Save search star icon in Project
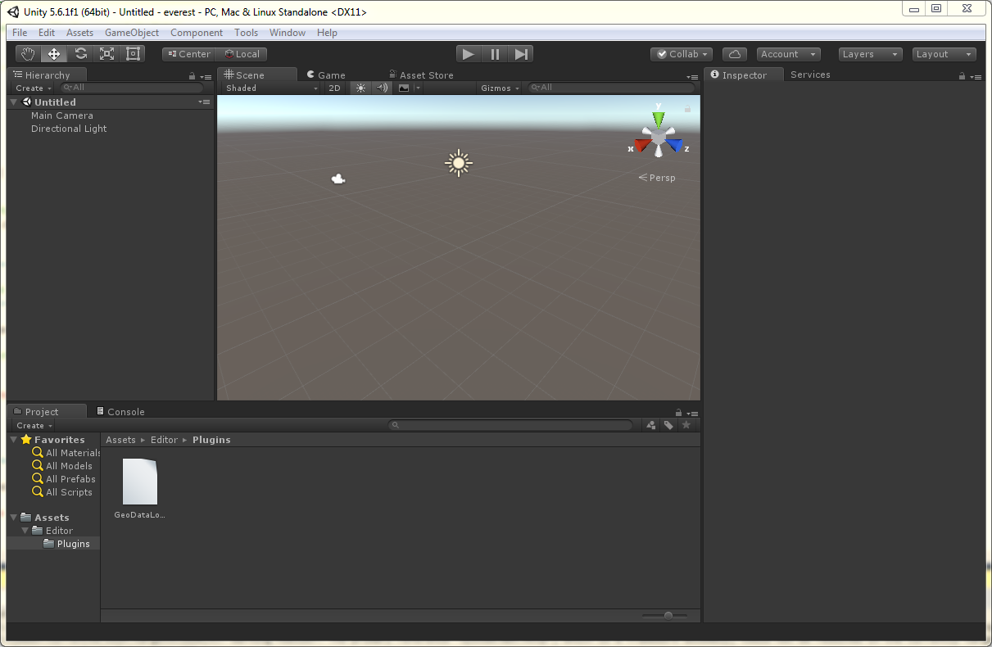The image size is (992, 647). click(x=686, y=425)
